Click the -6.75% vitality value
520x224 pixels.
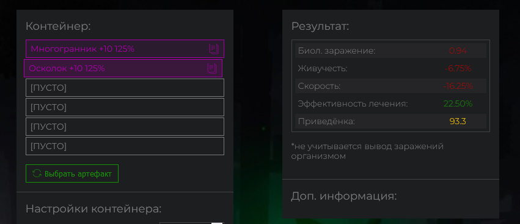(458, 69)
